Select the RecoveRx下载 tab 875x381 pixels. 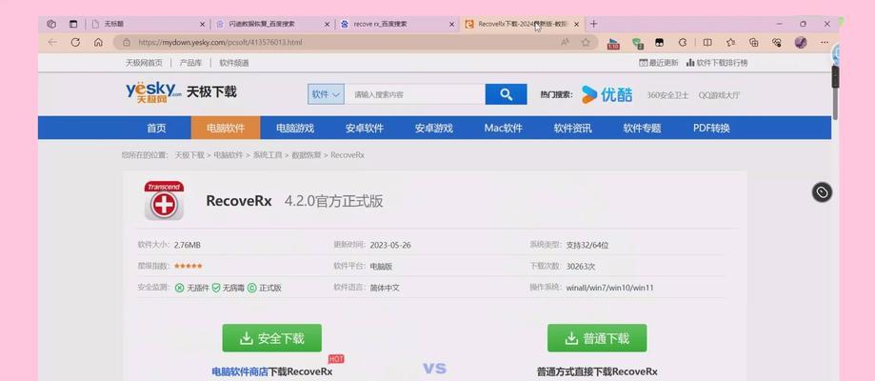[522, 24]
